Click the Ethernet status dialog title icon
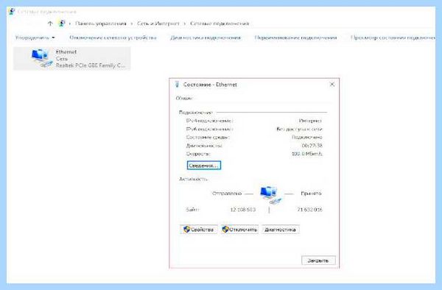The height and width of the screenshot is (290, 442). click(x=177, y=85)
